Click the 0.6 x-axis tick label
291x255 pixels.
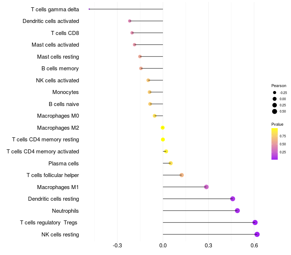tap(254, 246)
